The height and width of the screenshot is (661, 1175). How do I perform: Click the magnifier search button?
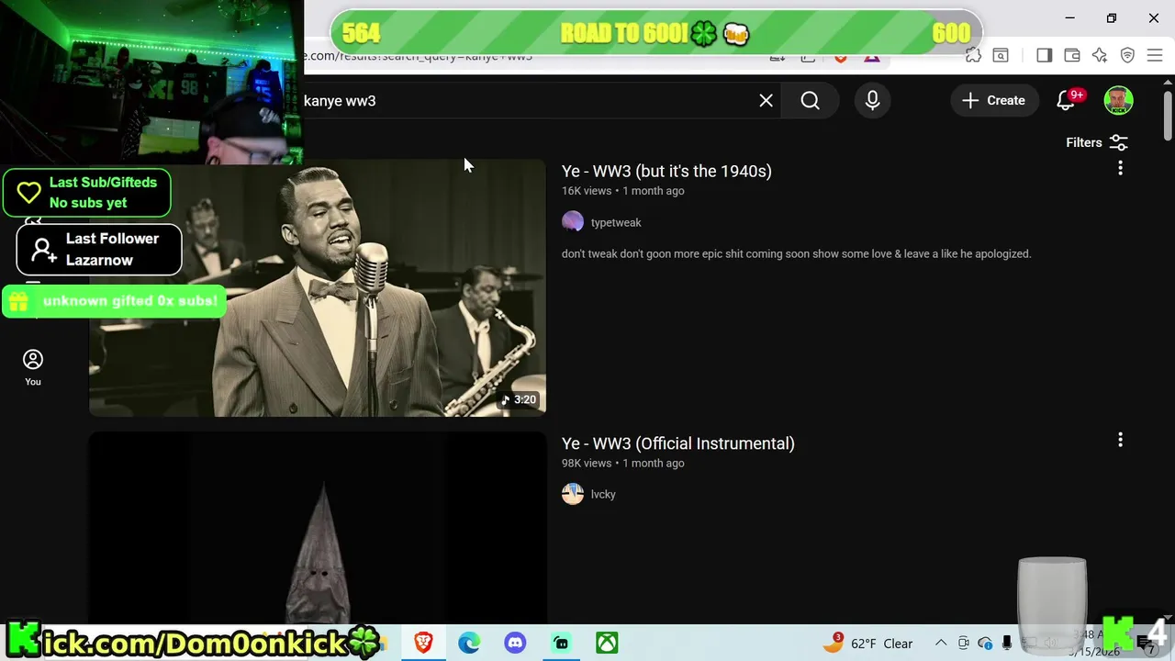810,101
